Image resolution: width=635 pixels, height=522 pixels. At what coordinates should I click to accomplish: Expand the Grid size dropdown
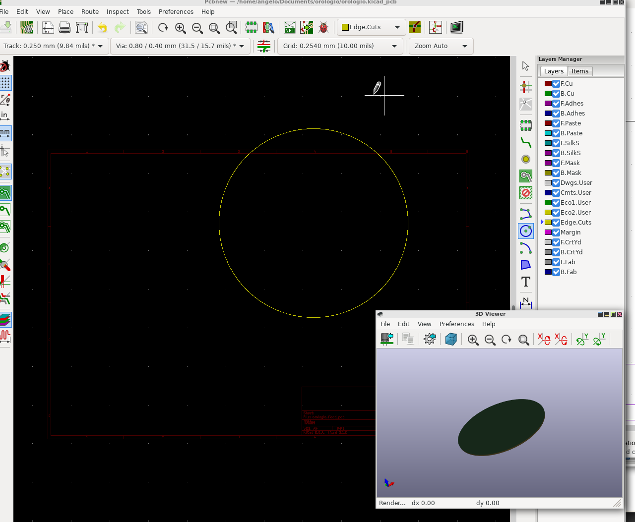coord(340,46)
